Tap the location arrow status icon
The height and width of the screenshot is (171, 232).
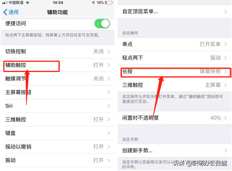93,3
